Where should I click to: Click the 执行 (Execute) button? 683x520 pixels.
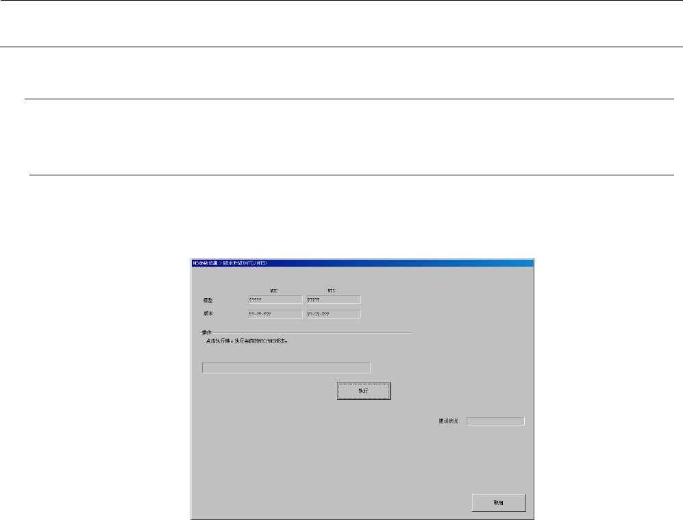click(x=364, y=391)
